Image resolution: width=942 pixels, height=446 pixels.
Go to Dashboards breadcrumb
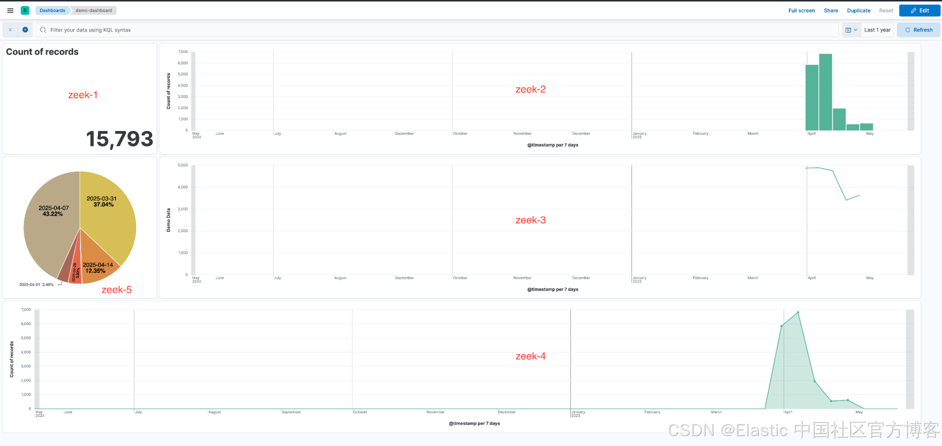pyautogui.click(x=52, y=10)
